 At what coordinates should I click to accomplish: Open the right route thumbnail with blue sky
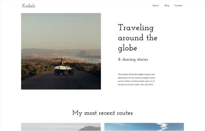click(144, 127)
